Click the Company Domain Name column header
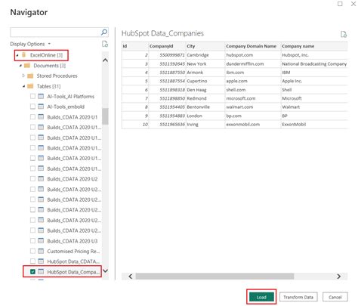Screen dimensions: 358x306 pos(253,46)
